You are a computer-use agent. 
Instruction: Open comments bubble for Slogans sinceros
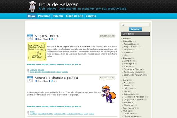[107, 36]
